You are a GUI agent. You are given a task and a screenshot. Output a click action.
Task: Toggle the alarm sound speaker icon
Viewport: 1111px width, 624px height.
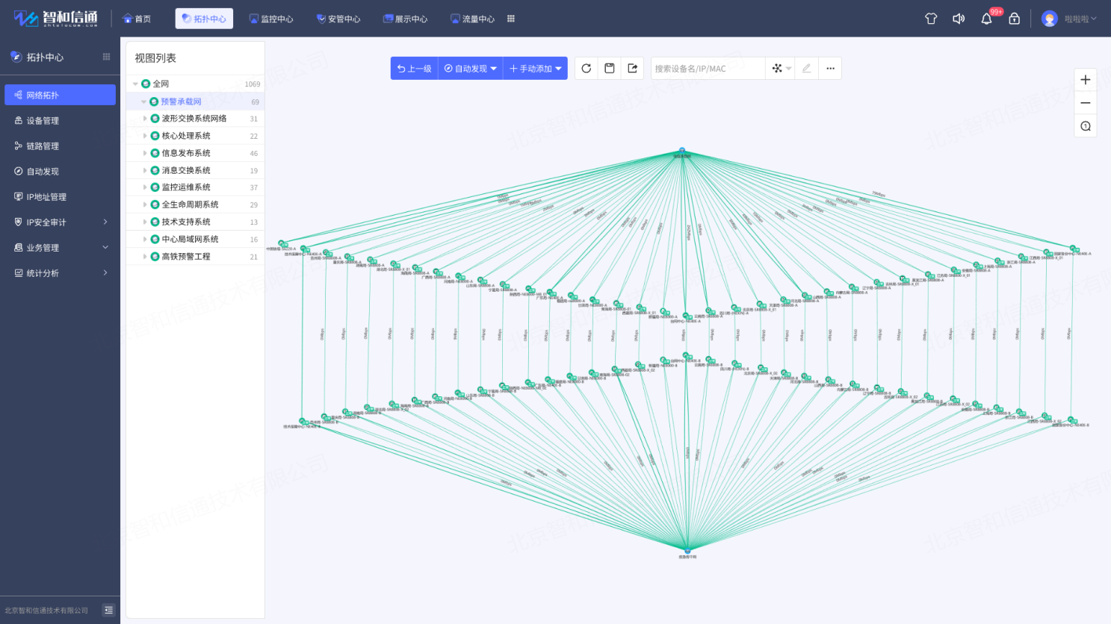pyautogui.click(x=959, y=19)
